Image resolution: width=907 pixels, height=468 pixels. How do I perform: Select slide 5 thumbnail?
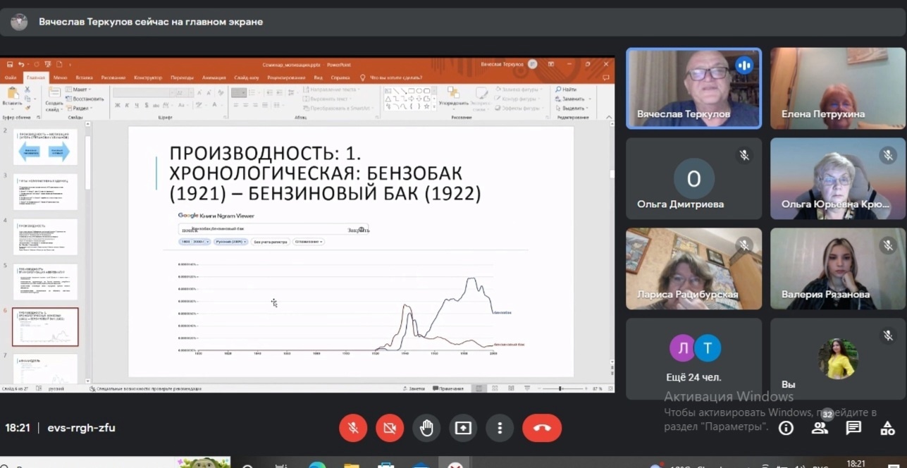(44, 281)
